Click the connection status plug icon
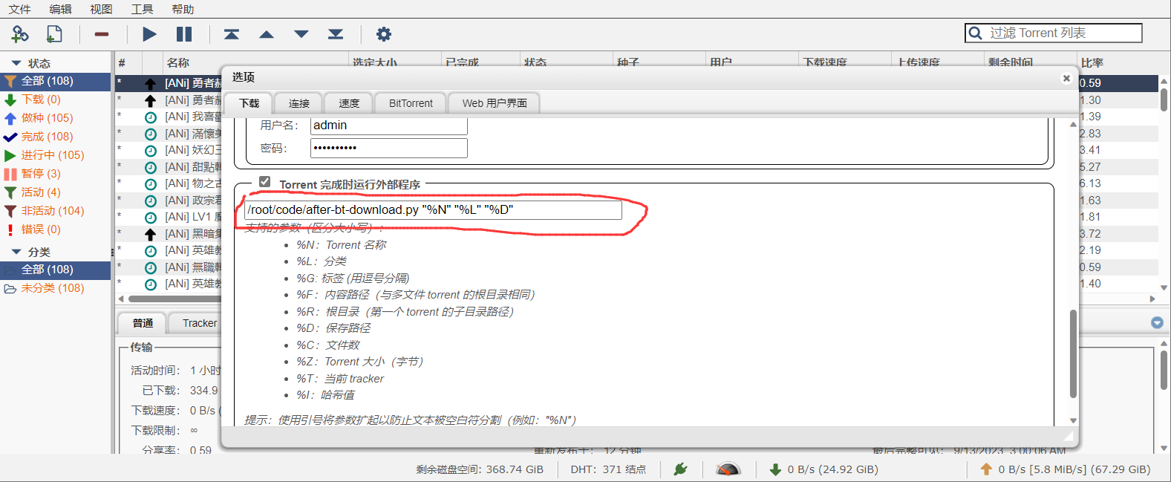The height and width of the screenshot is (482, 1171). 680,469
